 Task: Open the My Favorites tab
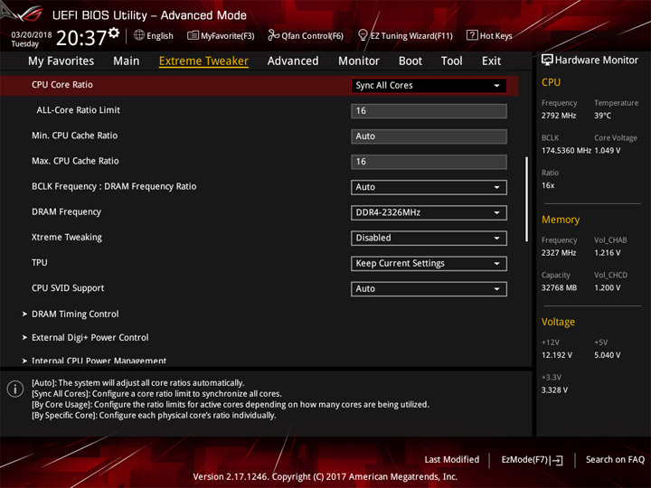(61, 61)
